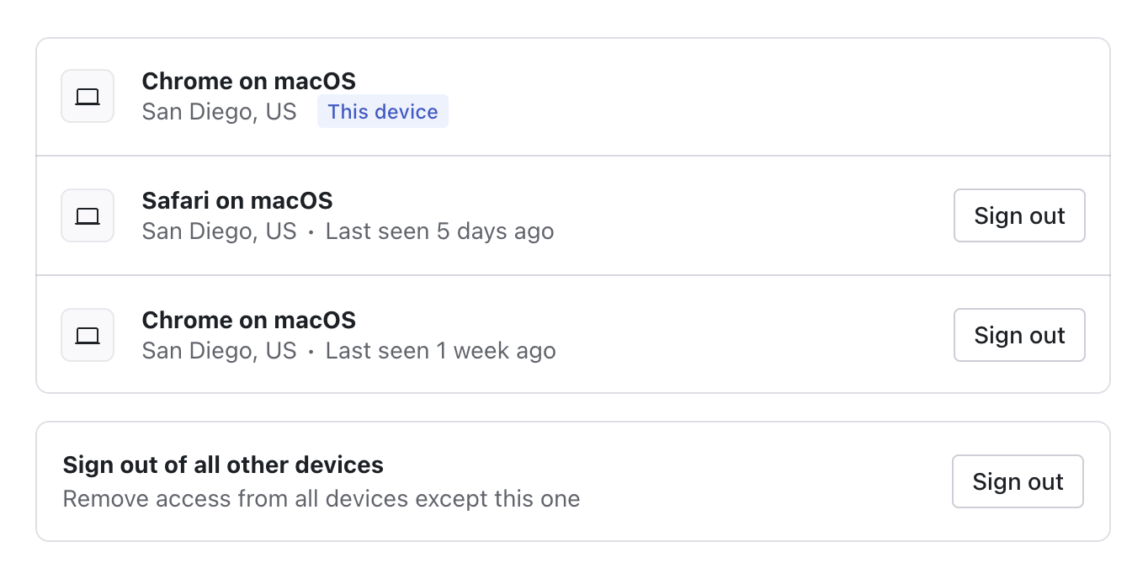This screenshot has width=1148, height=579.
Task: Click the 'Chrome on macOS' title of the current device
Action: [x=249, y=81]
